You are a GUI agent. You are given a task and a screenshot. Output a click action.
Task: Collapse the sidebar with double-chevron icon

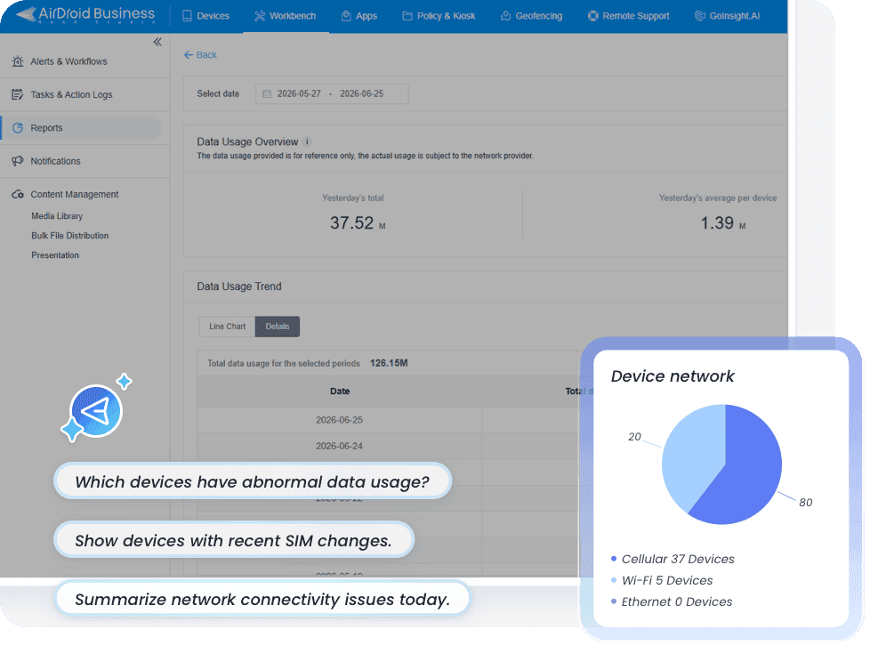(x=157, y=42)
